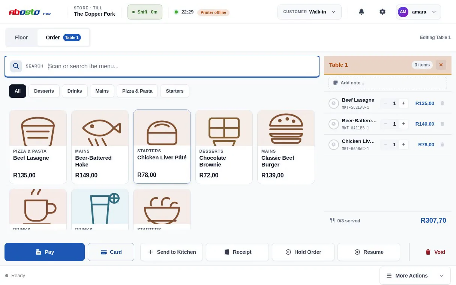Open the amara user menu
The height and width of the screenshot is (285, 456).
click(x=418, y=12)
